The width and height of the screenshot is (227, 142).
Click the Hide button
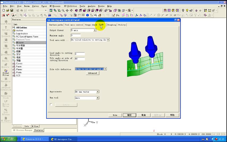click(x=115, y=115)
